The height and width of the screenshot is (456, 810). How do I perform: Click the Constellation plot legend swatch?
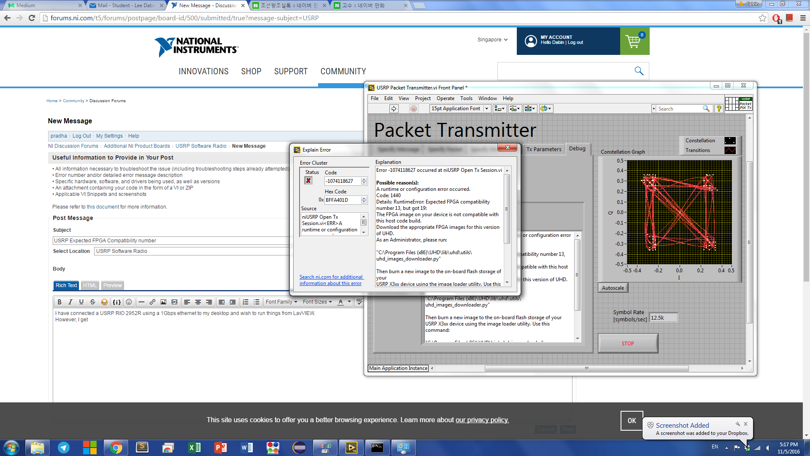[730, 141]
